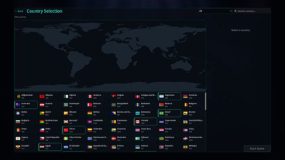Screen dimensions: 285x160
Task: Choose the Brunei country card
Action: coord(194,113)
